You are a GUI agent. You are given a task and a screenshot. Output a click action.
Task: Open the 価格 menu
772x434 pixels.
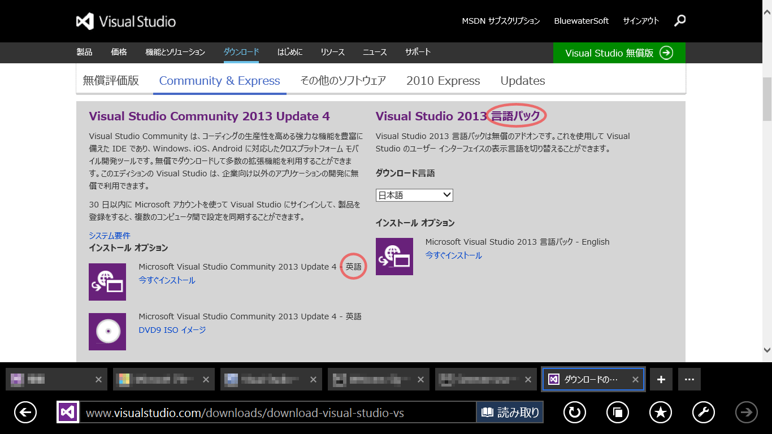click(119, 52)
